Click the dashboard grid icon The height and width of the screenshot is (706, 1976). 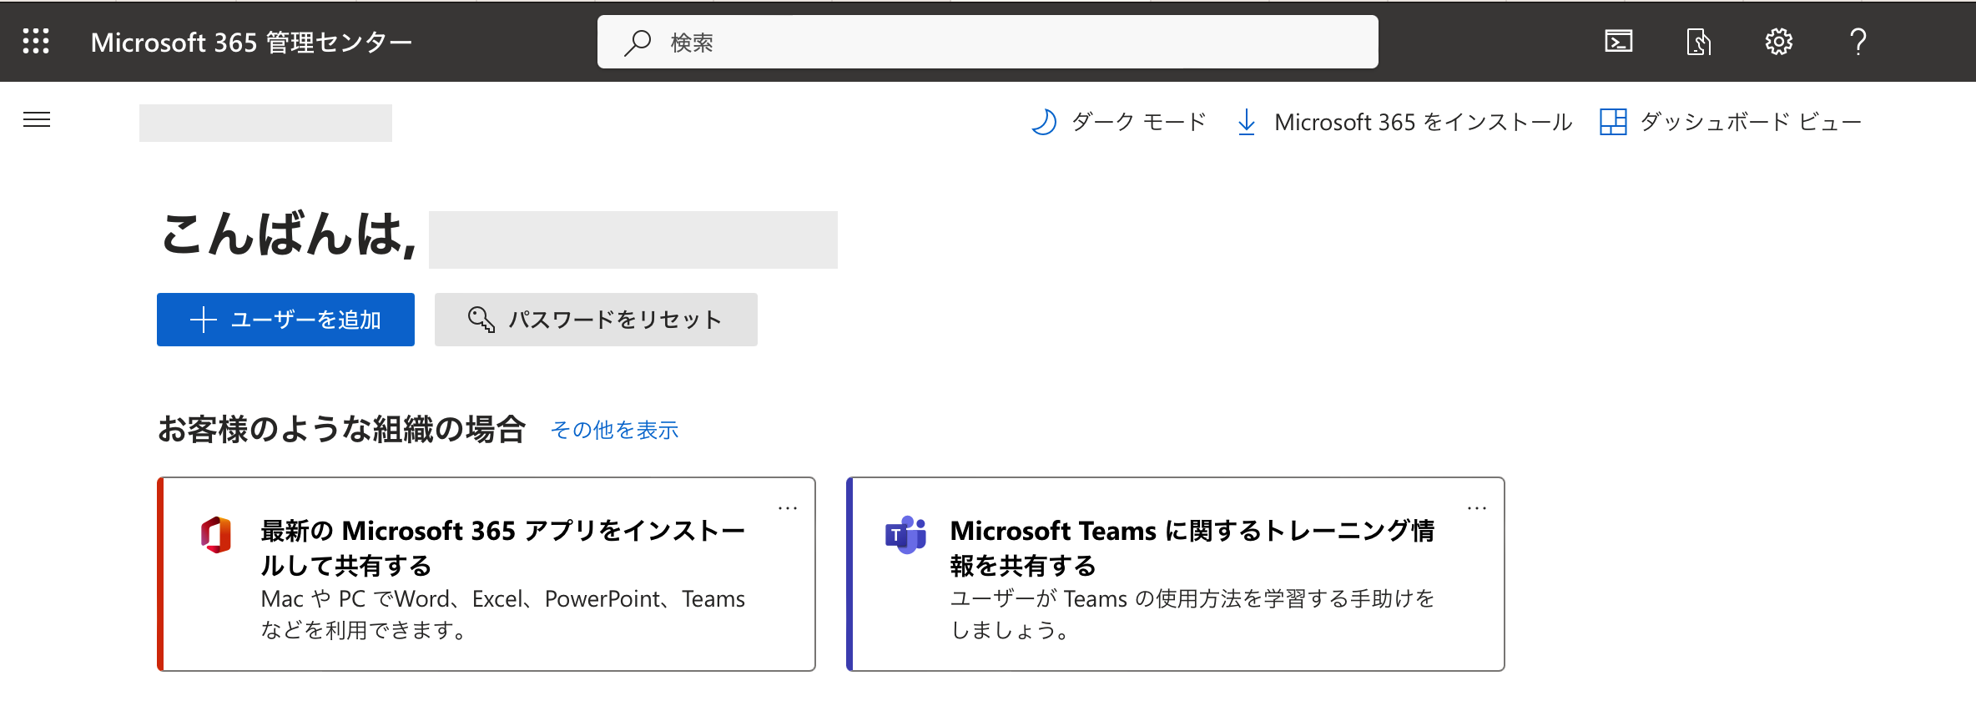(1613, 122)
